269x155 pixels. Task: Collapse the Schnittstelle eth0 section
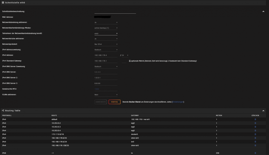(x=263, y=12)
